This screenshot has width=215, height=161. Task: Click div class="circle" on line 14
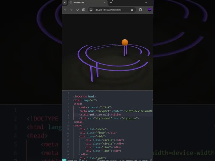(105, 140)
